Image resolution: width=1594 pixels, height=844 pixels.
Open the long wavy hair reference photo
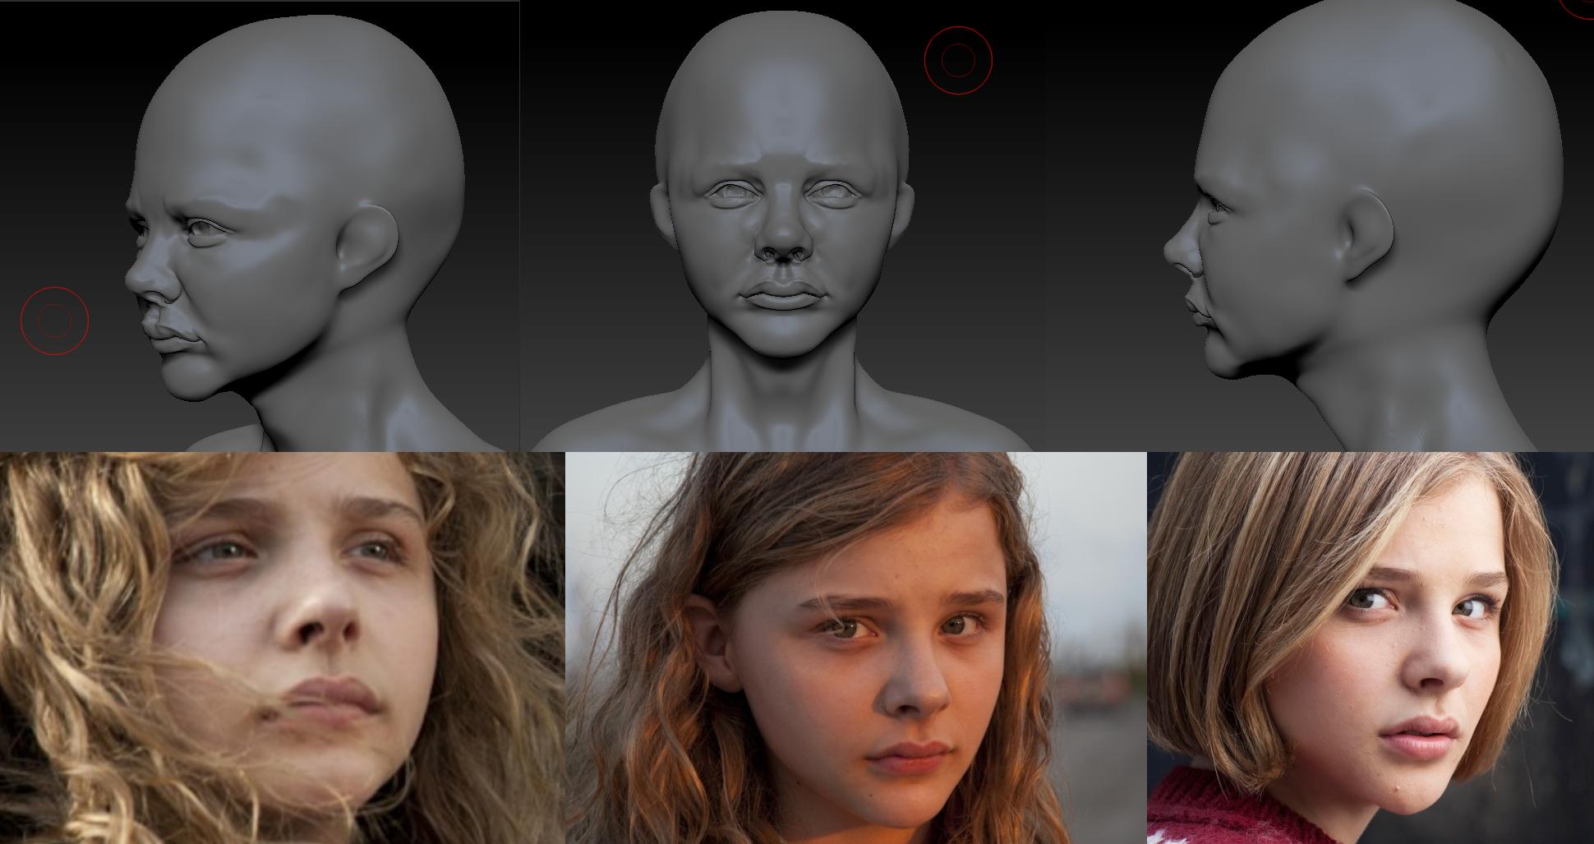pyautogui.click(x=856, y=648)
